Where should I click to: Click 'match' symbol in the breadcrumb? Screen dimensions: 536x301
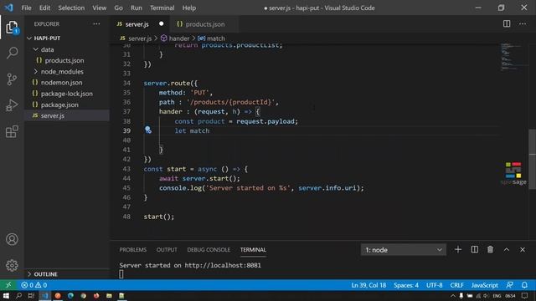216,38
